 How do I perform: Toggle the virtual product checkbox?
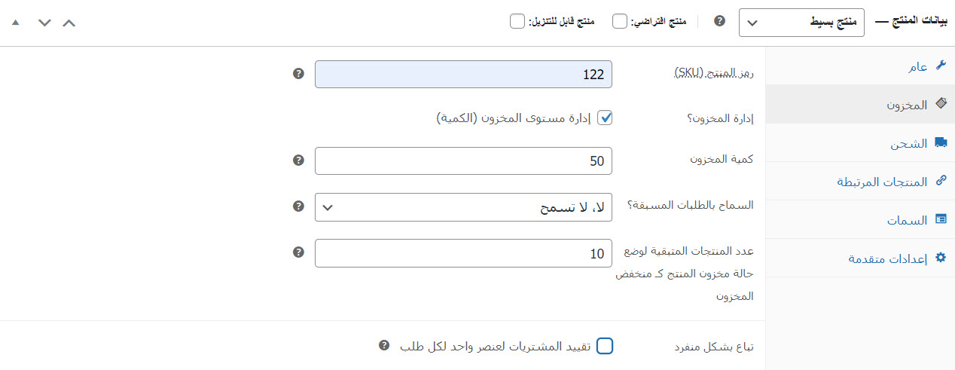620,21
